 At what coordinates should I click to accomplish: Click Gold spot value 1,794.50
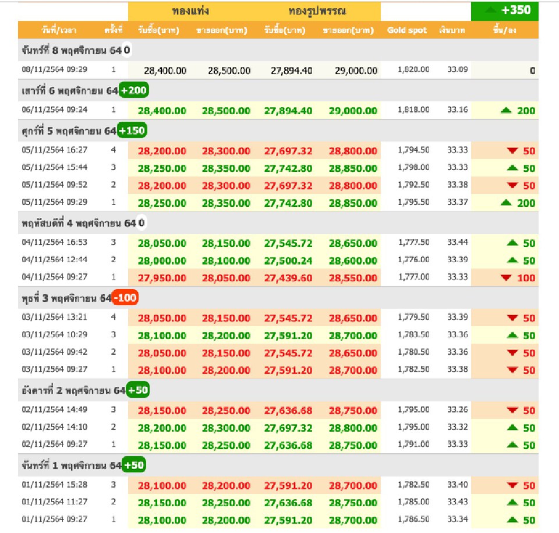[x=413, y=150]
